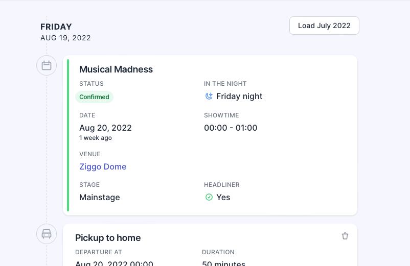Click the showtime 00:00 - 01:00
Image resolution: width=410 pixels, height=266 pixels.
pos(231,128)
